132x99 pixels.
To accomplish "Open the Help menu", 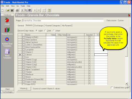I will click(28, 6).
